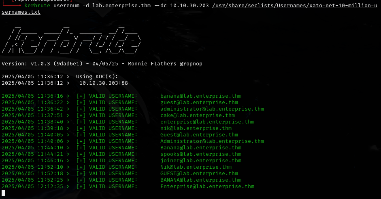Select capitalized Enterprise@lab.enterprise.thm username
The height and width of the screenshot is (199, 381).
(207, 186)
